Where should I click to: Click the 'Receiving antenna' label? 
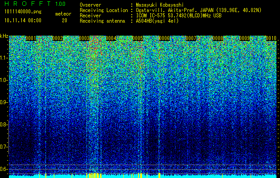click(x=102, y=21)
